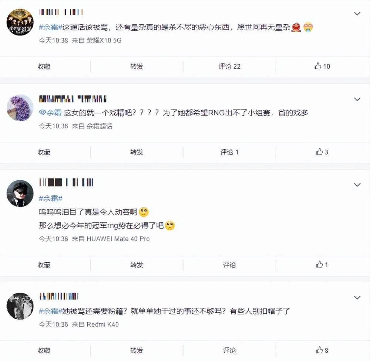Click 转发 on the Redmi K40 post
The height and width of the screenshot is (361, 370).
(x=137, y=350)
